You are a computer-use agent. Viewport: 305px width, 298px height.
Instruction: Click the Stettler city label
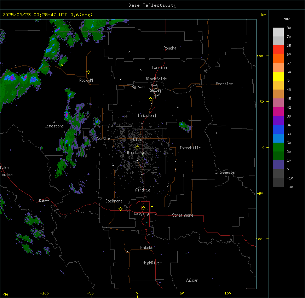point(224,84)
